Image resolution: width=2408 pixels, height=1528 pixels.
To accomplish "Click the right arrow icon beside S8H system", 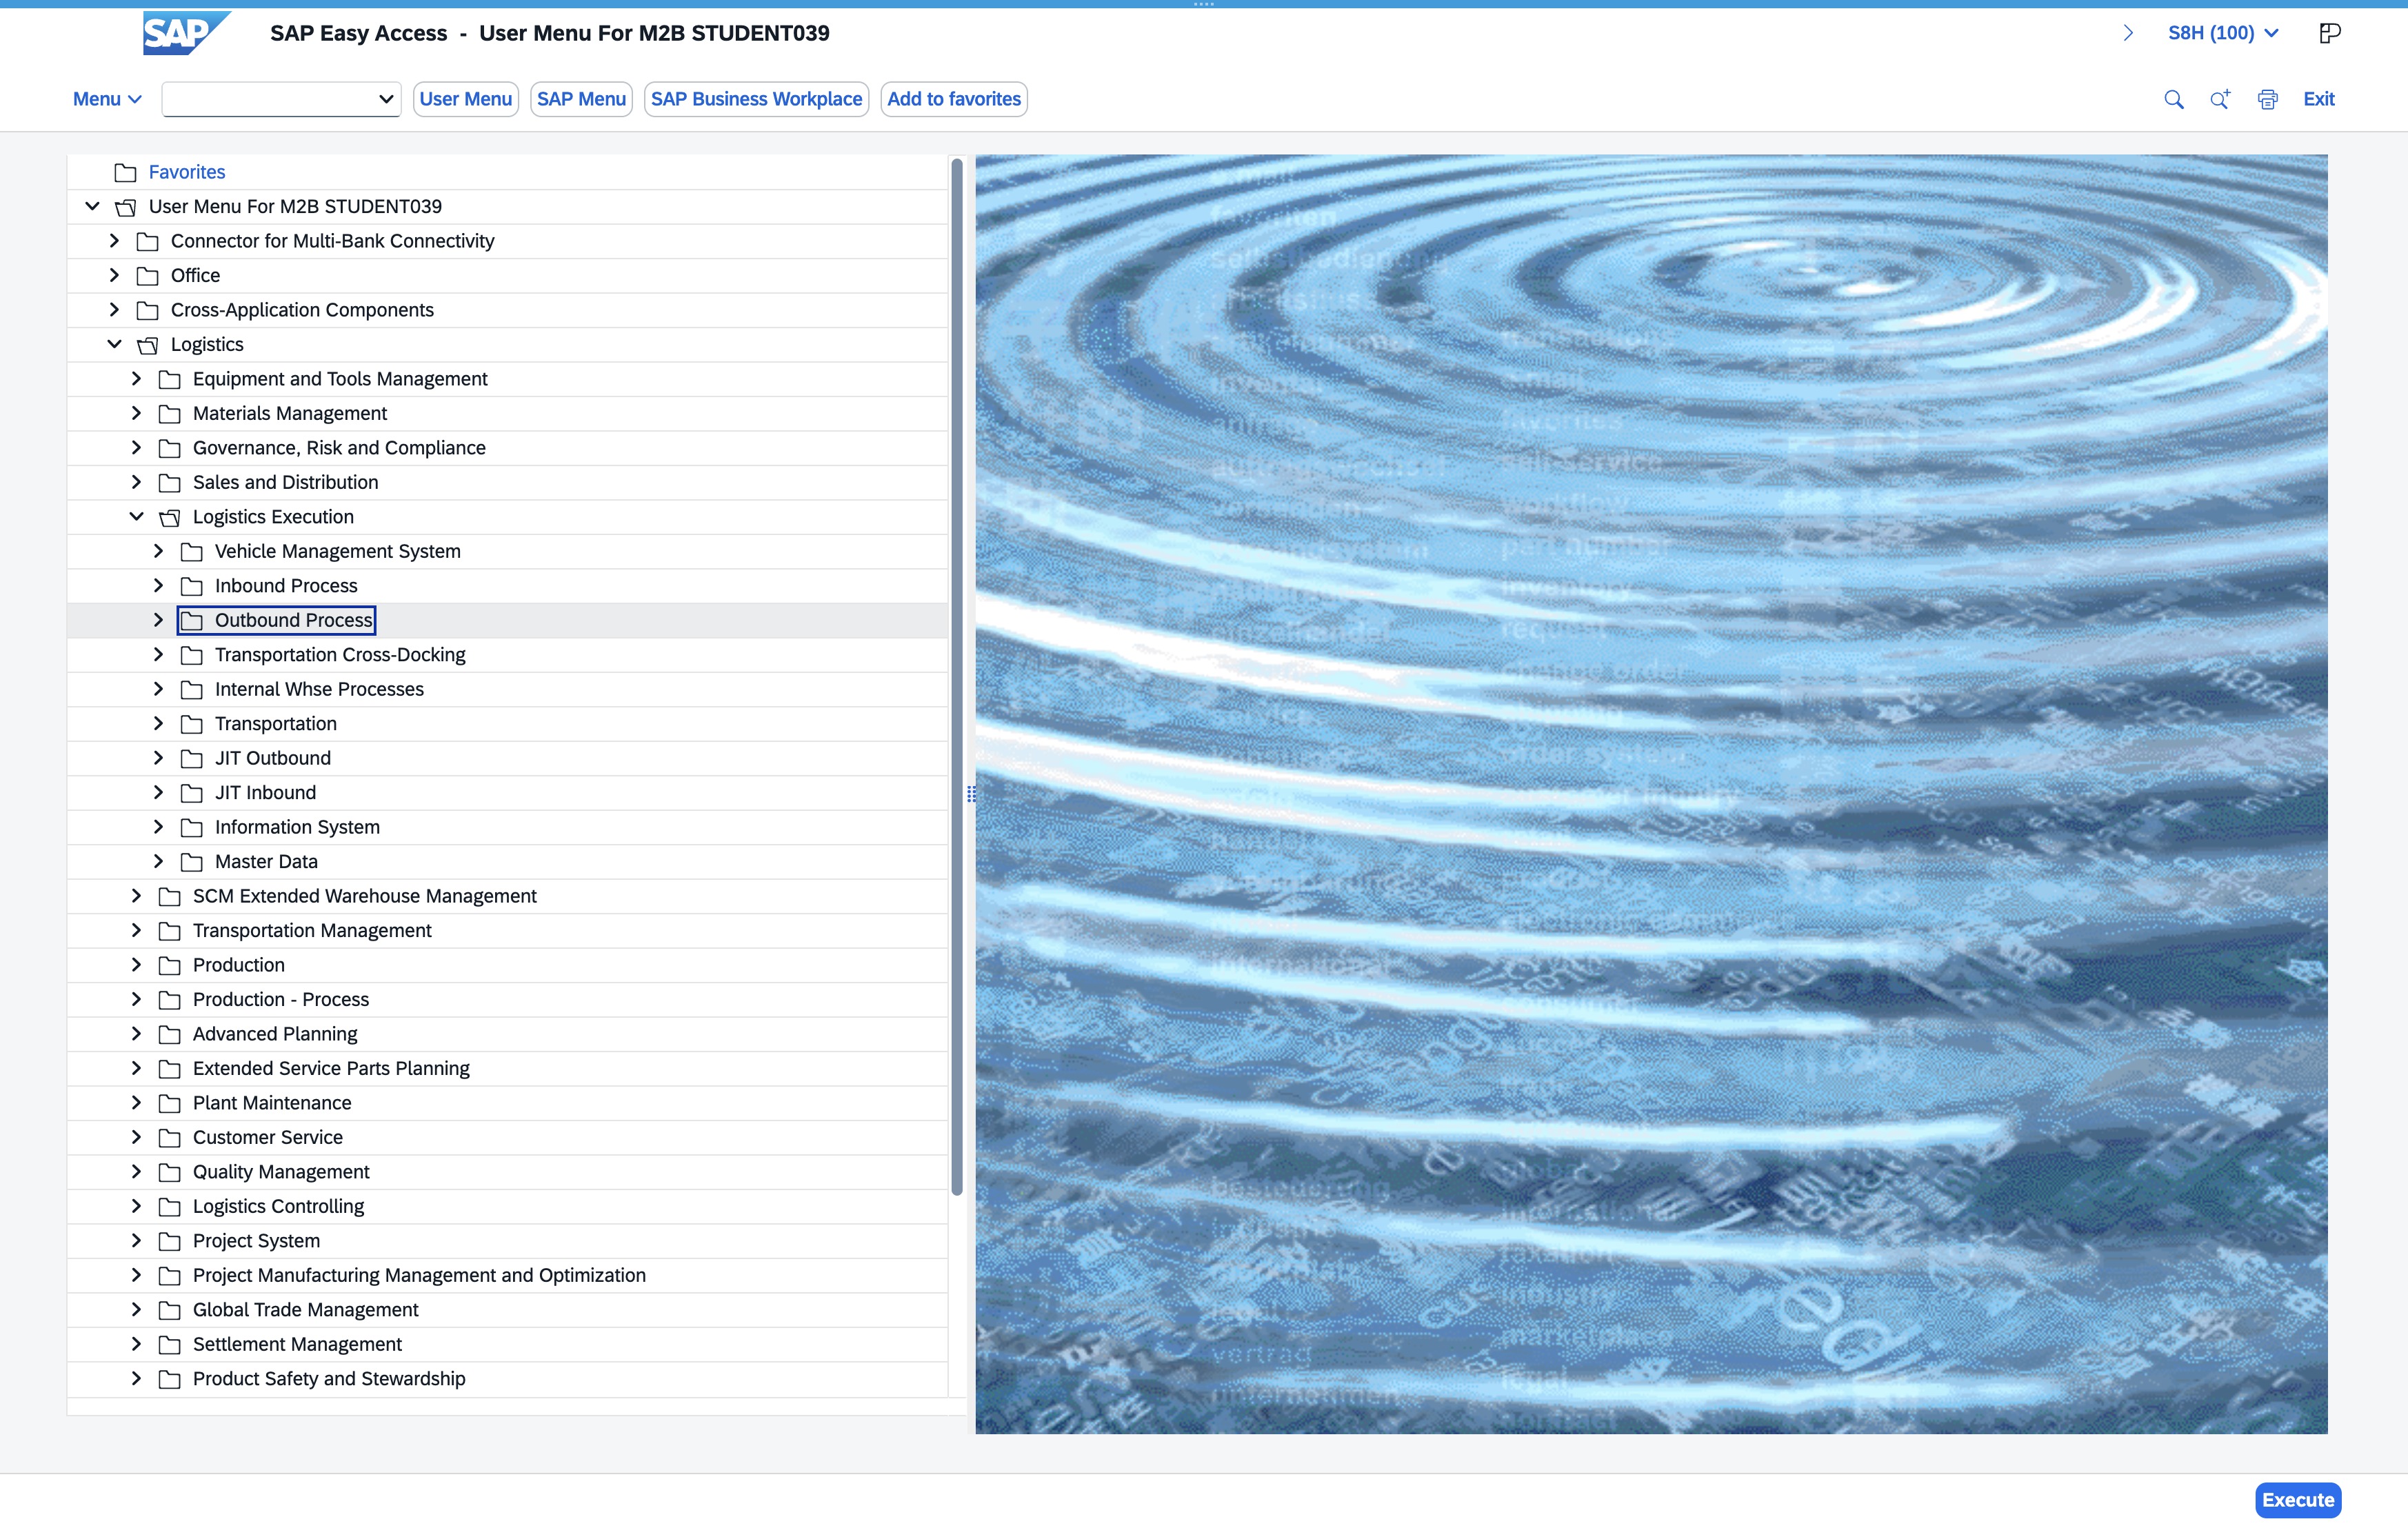I will tap(2128, 33).
